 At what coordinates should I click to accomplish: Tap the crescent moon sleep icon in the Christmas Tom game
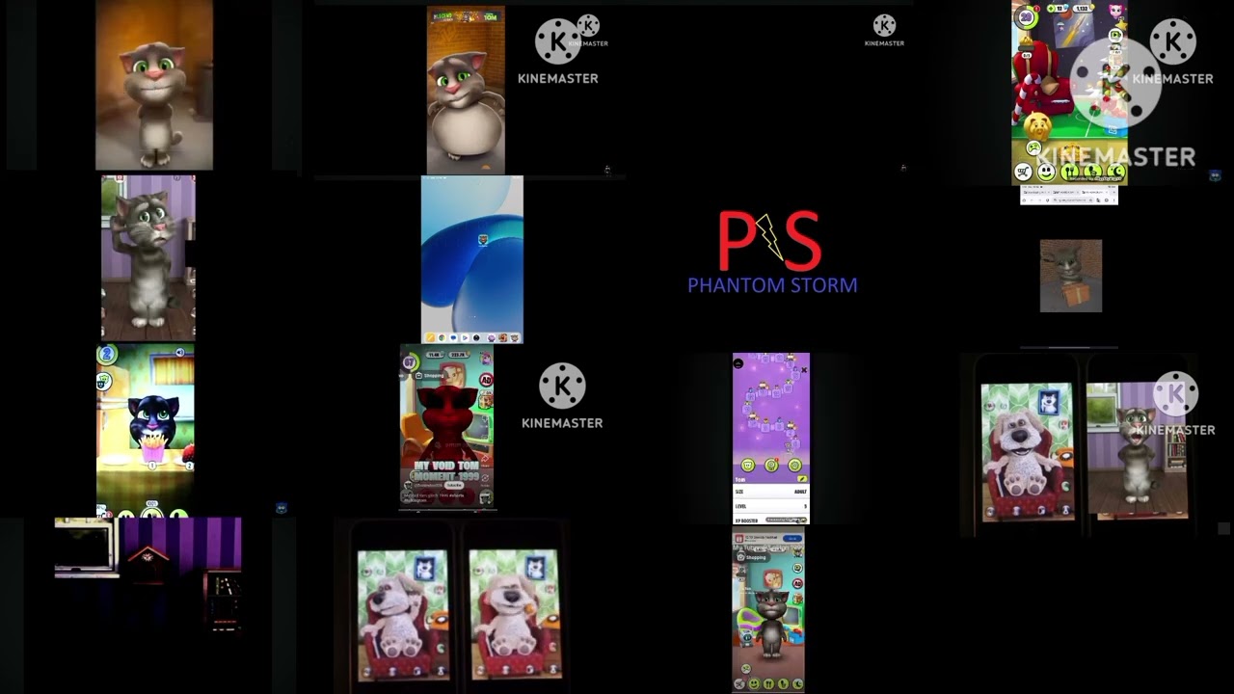click(x=1116, y=172)
